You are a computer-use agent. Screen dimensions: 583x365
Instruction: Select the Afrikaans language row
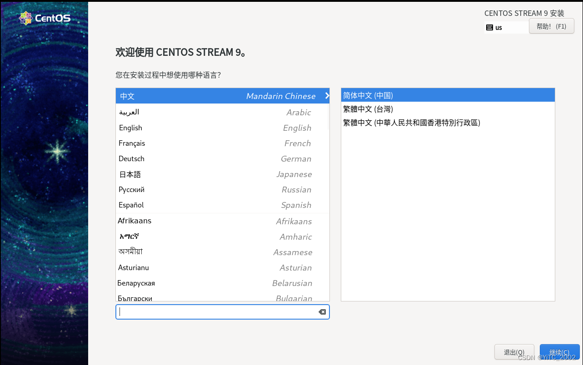click(223, 221)
